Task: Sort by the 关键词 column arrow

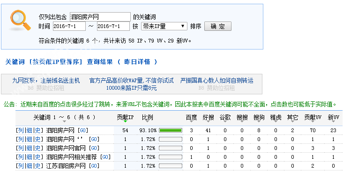Action: coord(64,121)
